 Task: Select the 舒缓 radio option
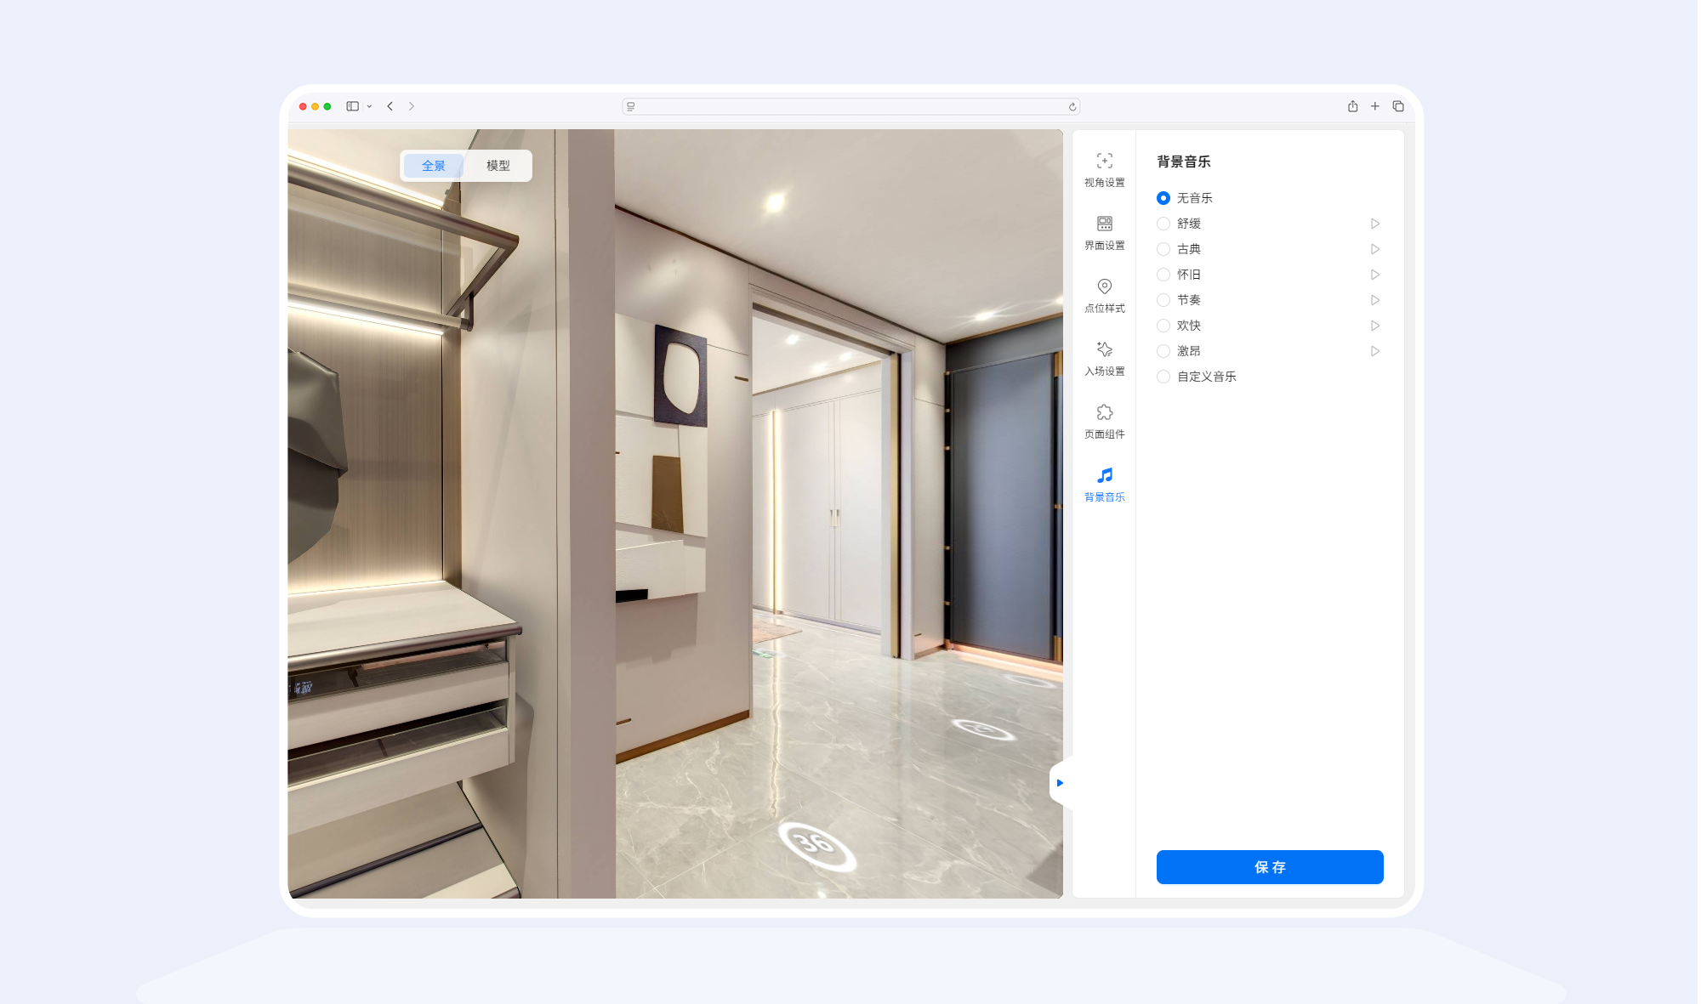tap(1163, 224)
